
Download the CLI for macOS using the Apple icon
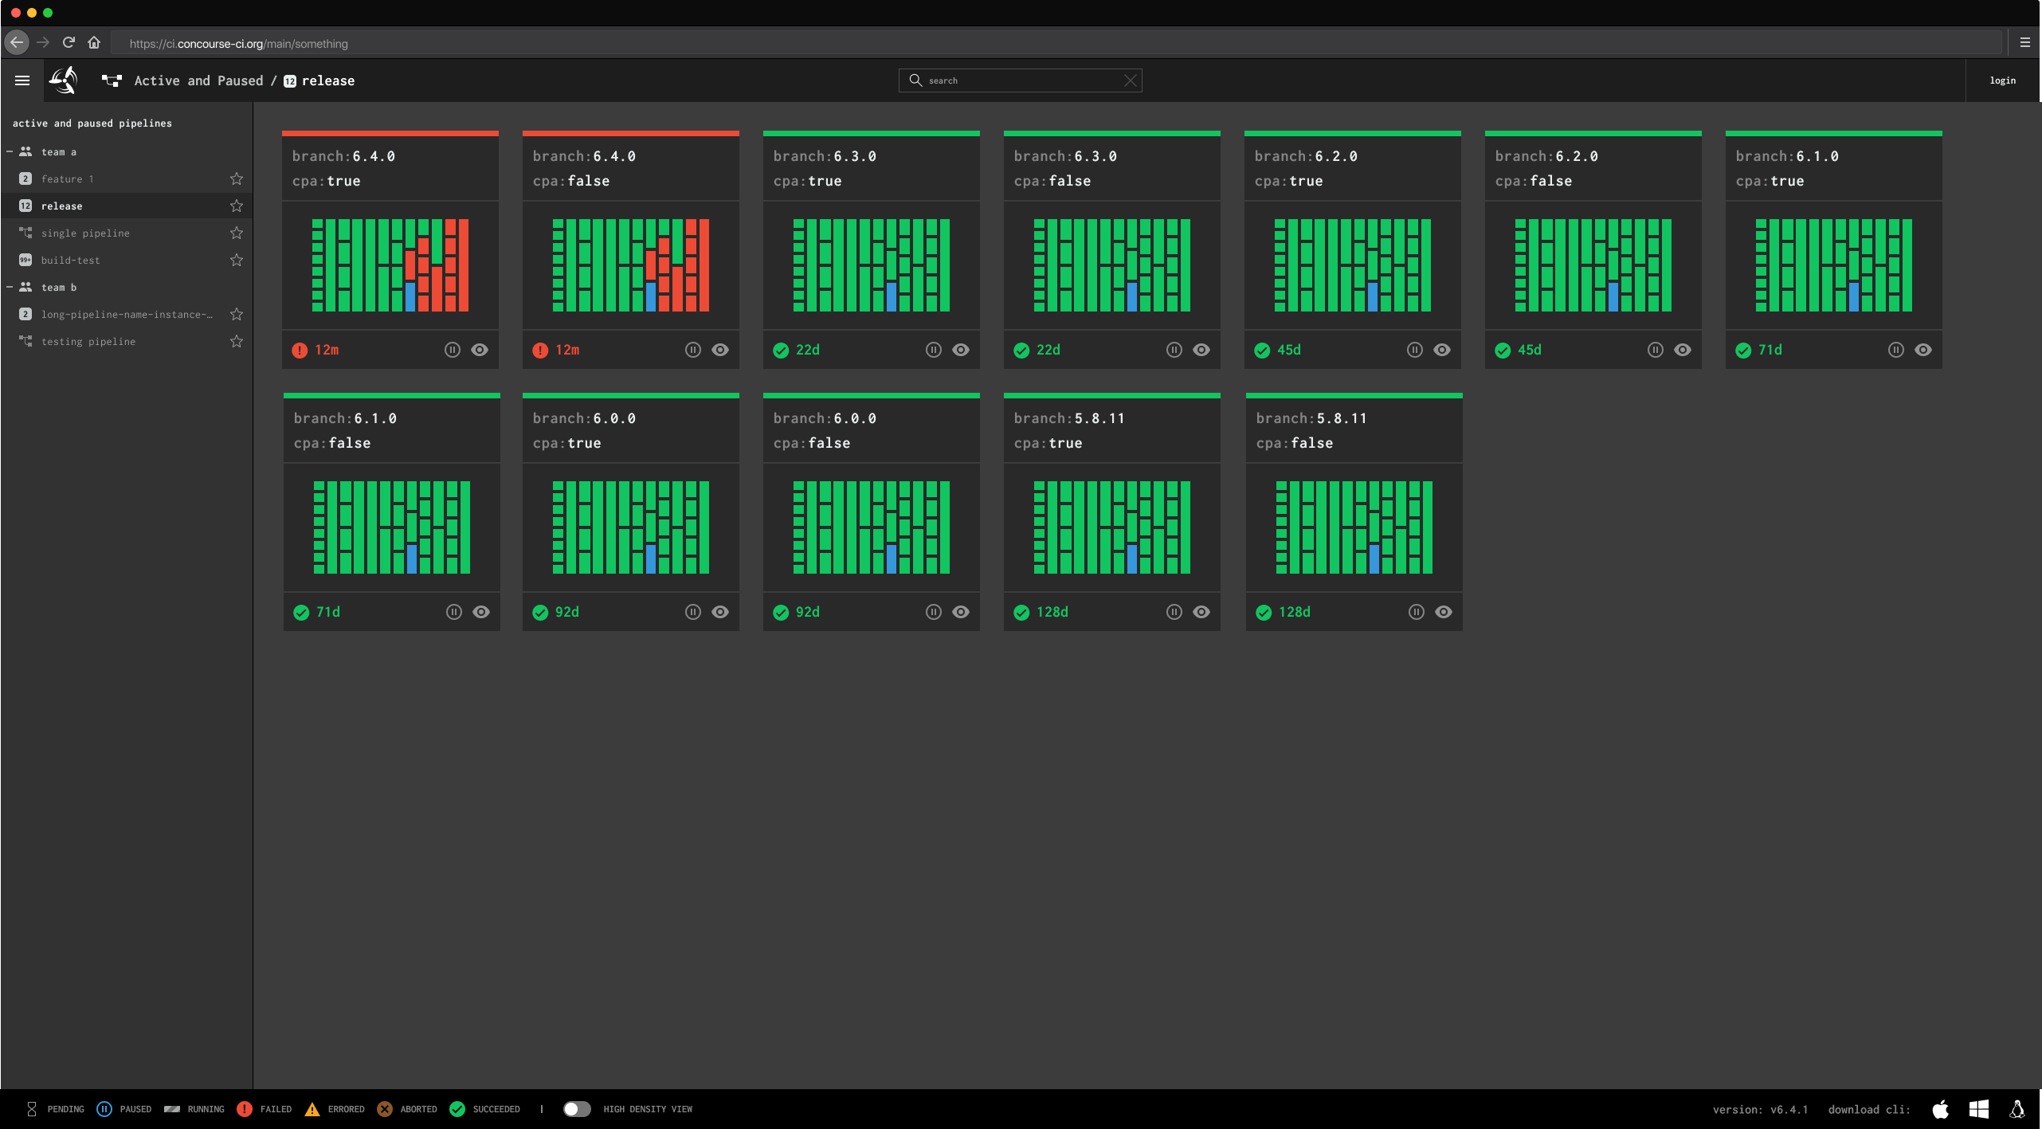pyautogui.click(x=1940, y=1108)
